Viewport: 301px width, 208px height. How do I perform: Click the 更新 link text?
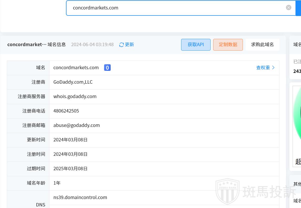pos(129,45)
